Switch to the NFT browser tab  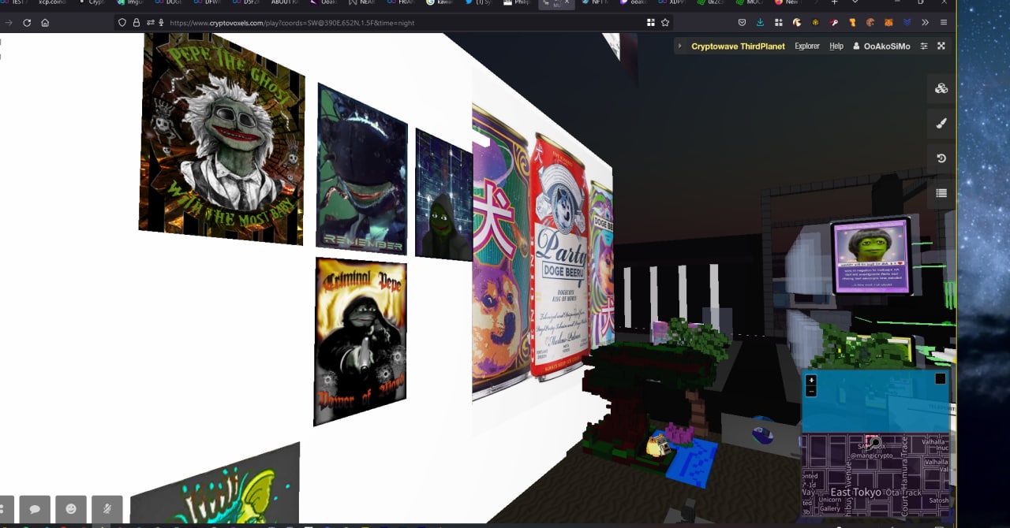tap(596, 2)
